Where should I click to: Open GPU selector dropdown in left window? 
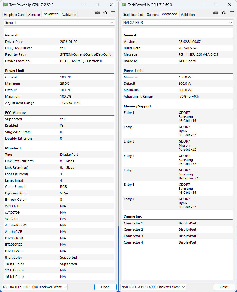(x=35, y=287)
